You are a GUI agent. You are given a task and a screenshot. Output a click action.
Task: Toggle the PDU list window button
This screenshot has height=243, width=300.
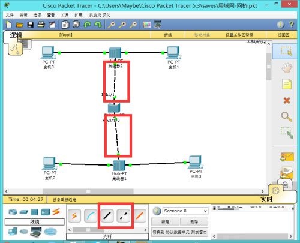(179, 232)
